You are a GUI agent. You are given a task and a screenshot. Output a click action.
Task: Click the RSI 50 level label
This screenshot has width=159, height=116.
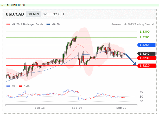141,97
